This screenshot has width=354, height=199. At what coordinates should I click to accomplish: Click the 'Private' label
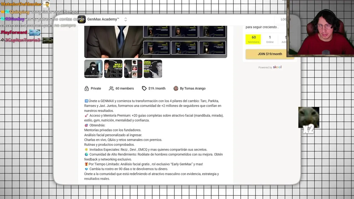click(x=96, y=88)
